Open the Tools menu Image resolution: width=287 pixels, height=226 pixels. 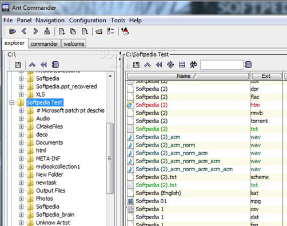(x=118, y=20)
